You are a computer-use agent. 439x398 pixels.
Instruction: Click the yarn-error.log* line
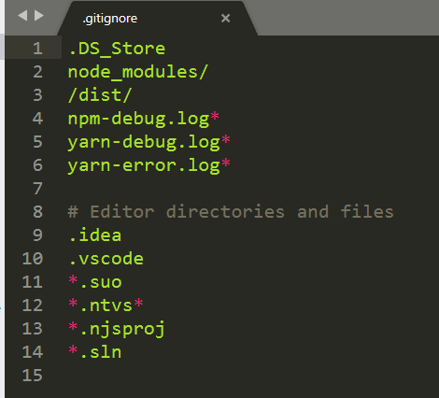pyautogui.click(x=149, y=165)
